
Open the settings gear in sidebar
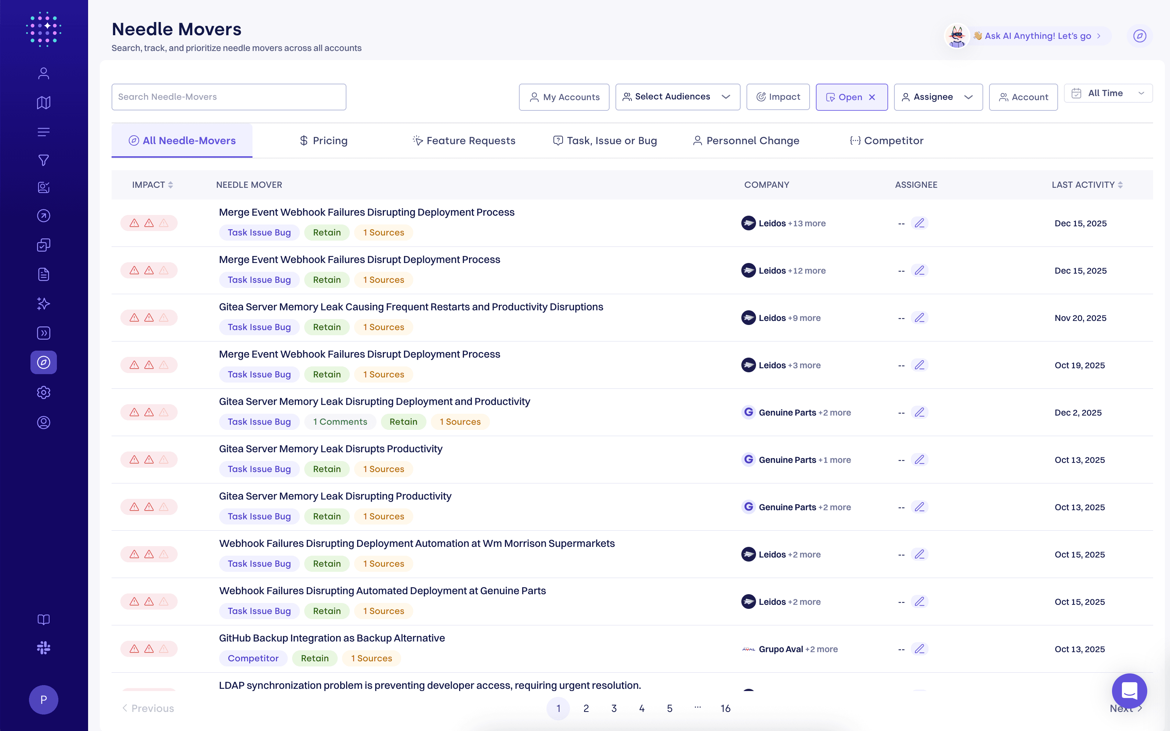[x=44, y=392]
